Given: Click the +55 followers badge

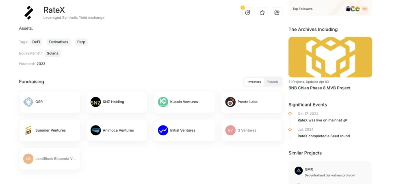Looking at the screenshot, I should [365, 9].
